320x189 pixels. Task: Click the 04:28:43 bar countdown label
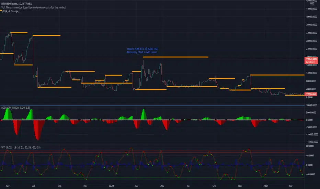click(x=311, y=62)
